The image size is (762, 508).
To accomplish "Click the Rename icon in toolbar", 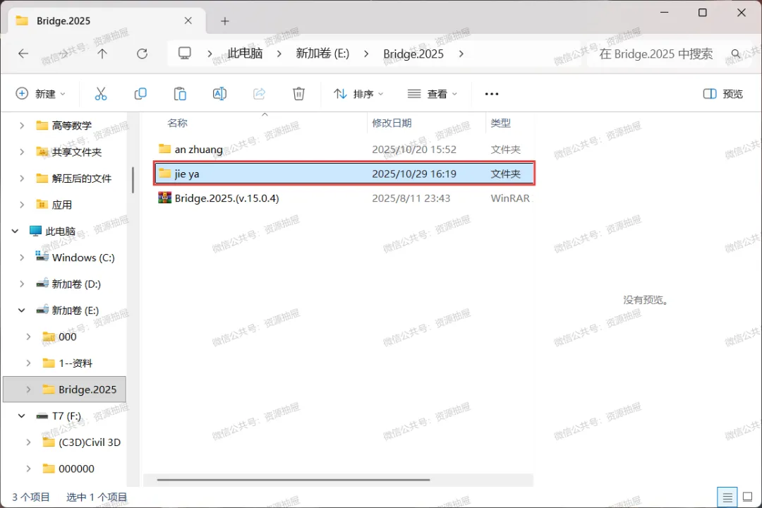I will click(x=219, y=94).
